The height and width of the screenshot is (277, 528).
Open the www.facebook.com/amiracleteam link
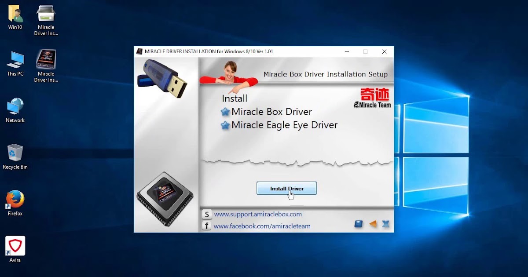coord(262,226)
